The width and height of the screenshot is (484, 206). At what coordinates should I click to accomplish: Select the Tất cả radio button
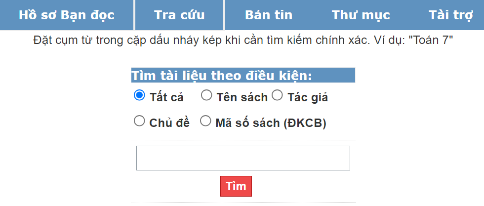[x=139, y=95]
